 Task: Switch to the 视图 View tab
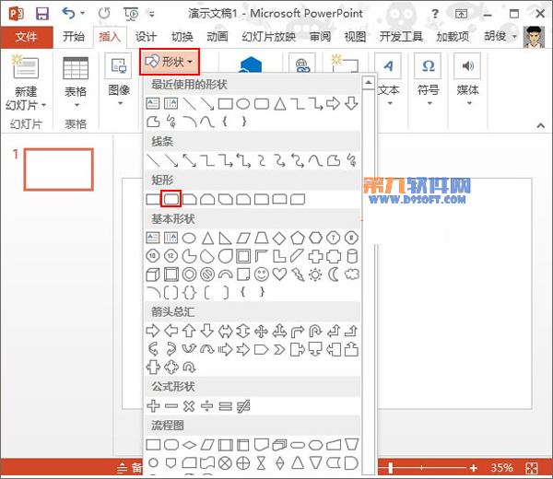[355, 37]
